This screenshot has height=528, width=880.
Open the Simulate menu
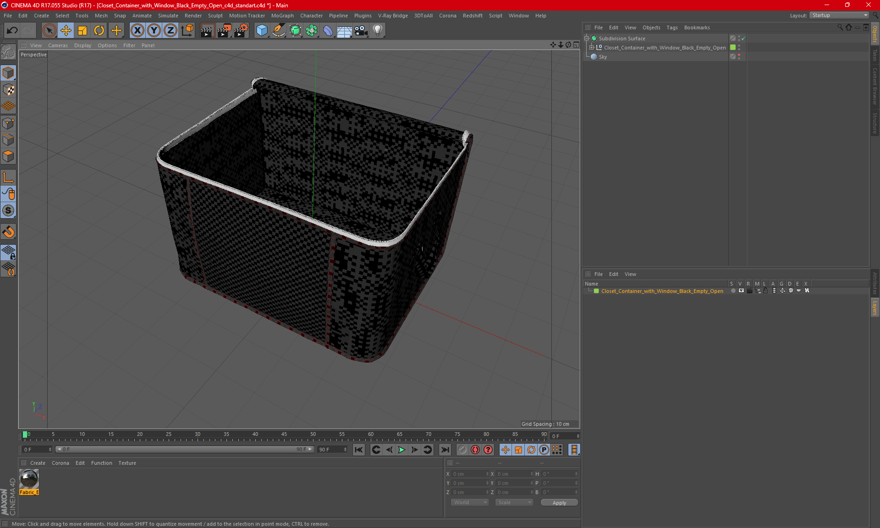(x=168, y=16)
